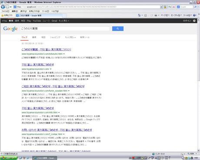This screenshot has width=200, height=160.
Task: Expand もっと見る in Google black bar
Action: [x=64, y=21]
